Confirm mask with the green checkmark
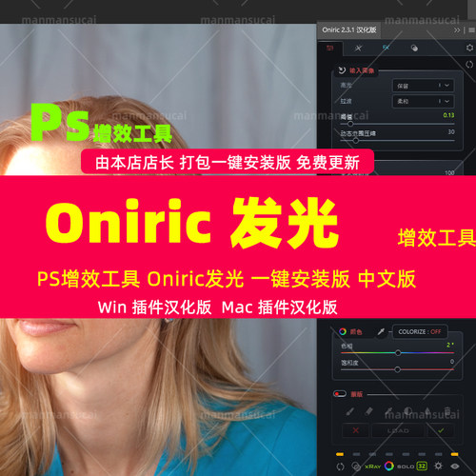 coord(441,430)
